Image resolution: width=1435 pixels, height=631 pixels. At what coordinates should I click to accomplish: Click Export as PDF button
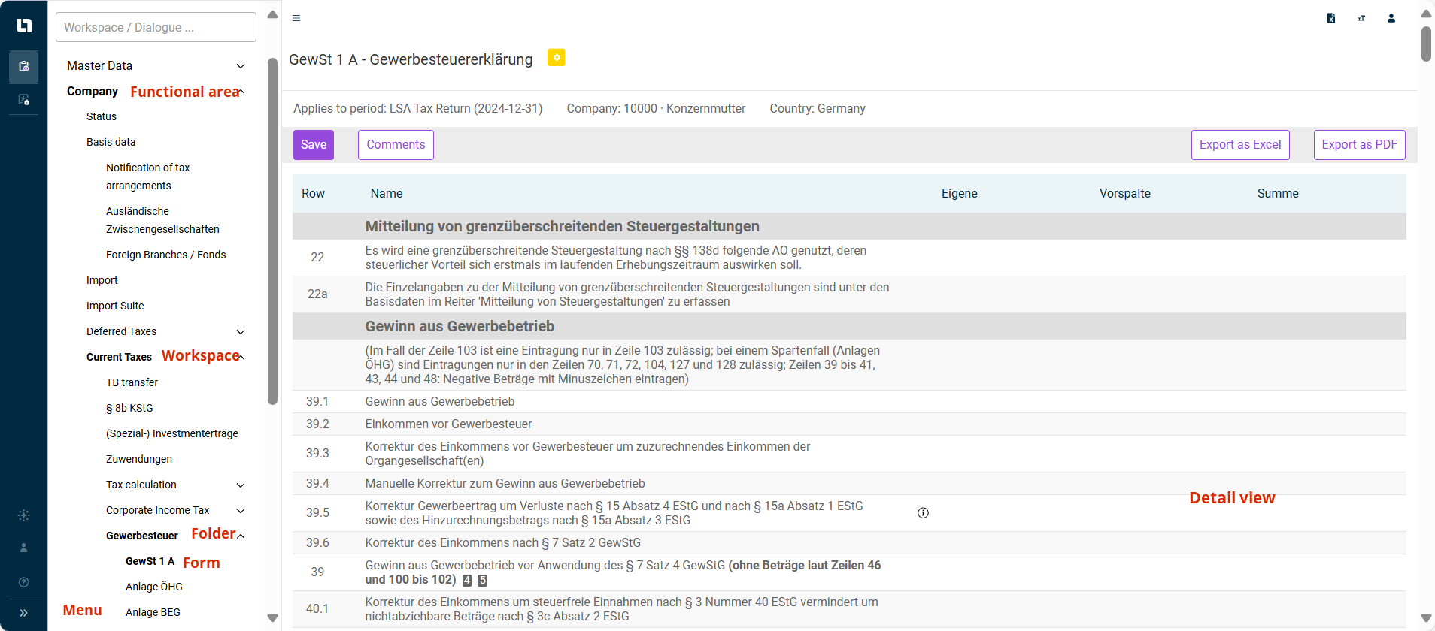tap(1359, 145)
